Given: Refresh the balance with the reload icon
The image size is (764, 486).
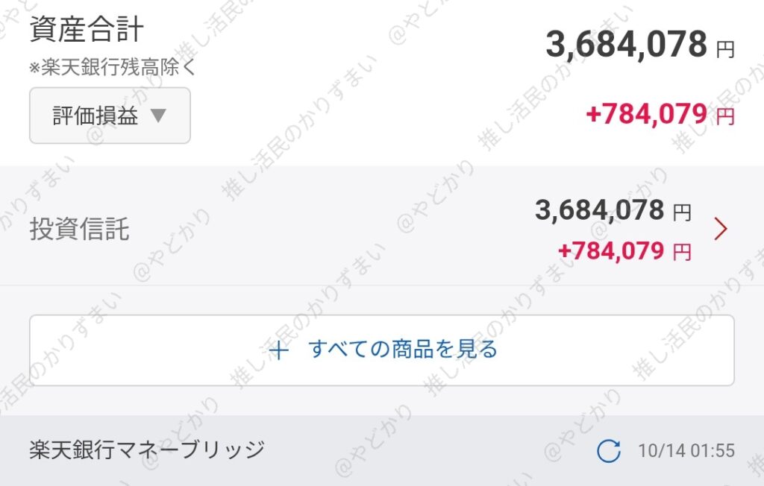Looking at the screenshot, I should (609, 450).
